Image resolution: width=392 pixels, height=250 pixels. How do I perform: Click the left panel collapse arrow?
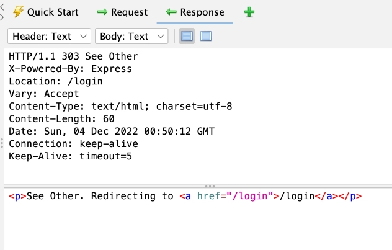pyautogui.click(x=2, y=6)
